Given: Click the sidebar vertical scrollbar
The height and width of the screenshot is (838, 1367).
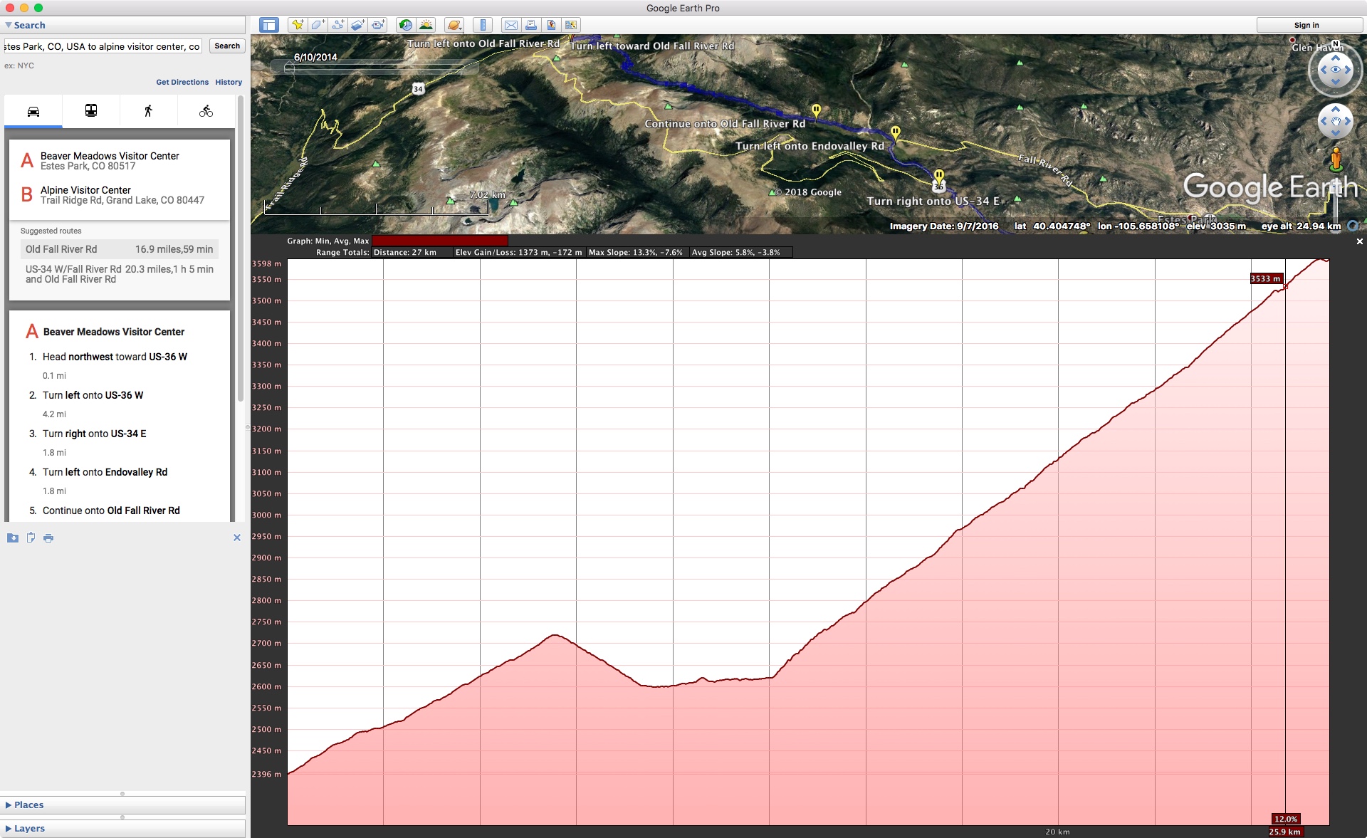Looking at the screenshot, I should click(241, 249).
